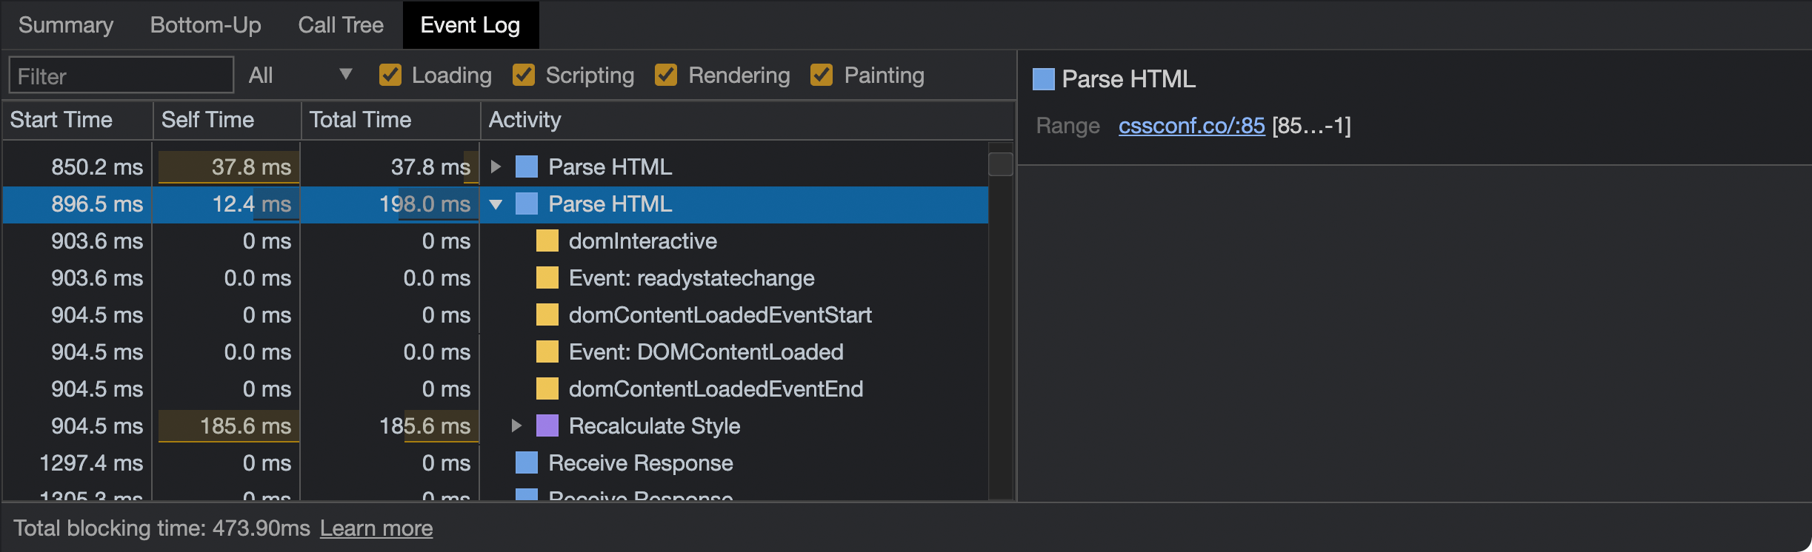The image size is (1812, 552).
Task: Select the Event Log tab
Action: [x=470, y=25]
